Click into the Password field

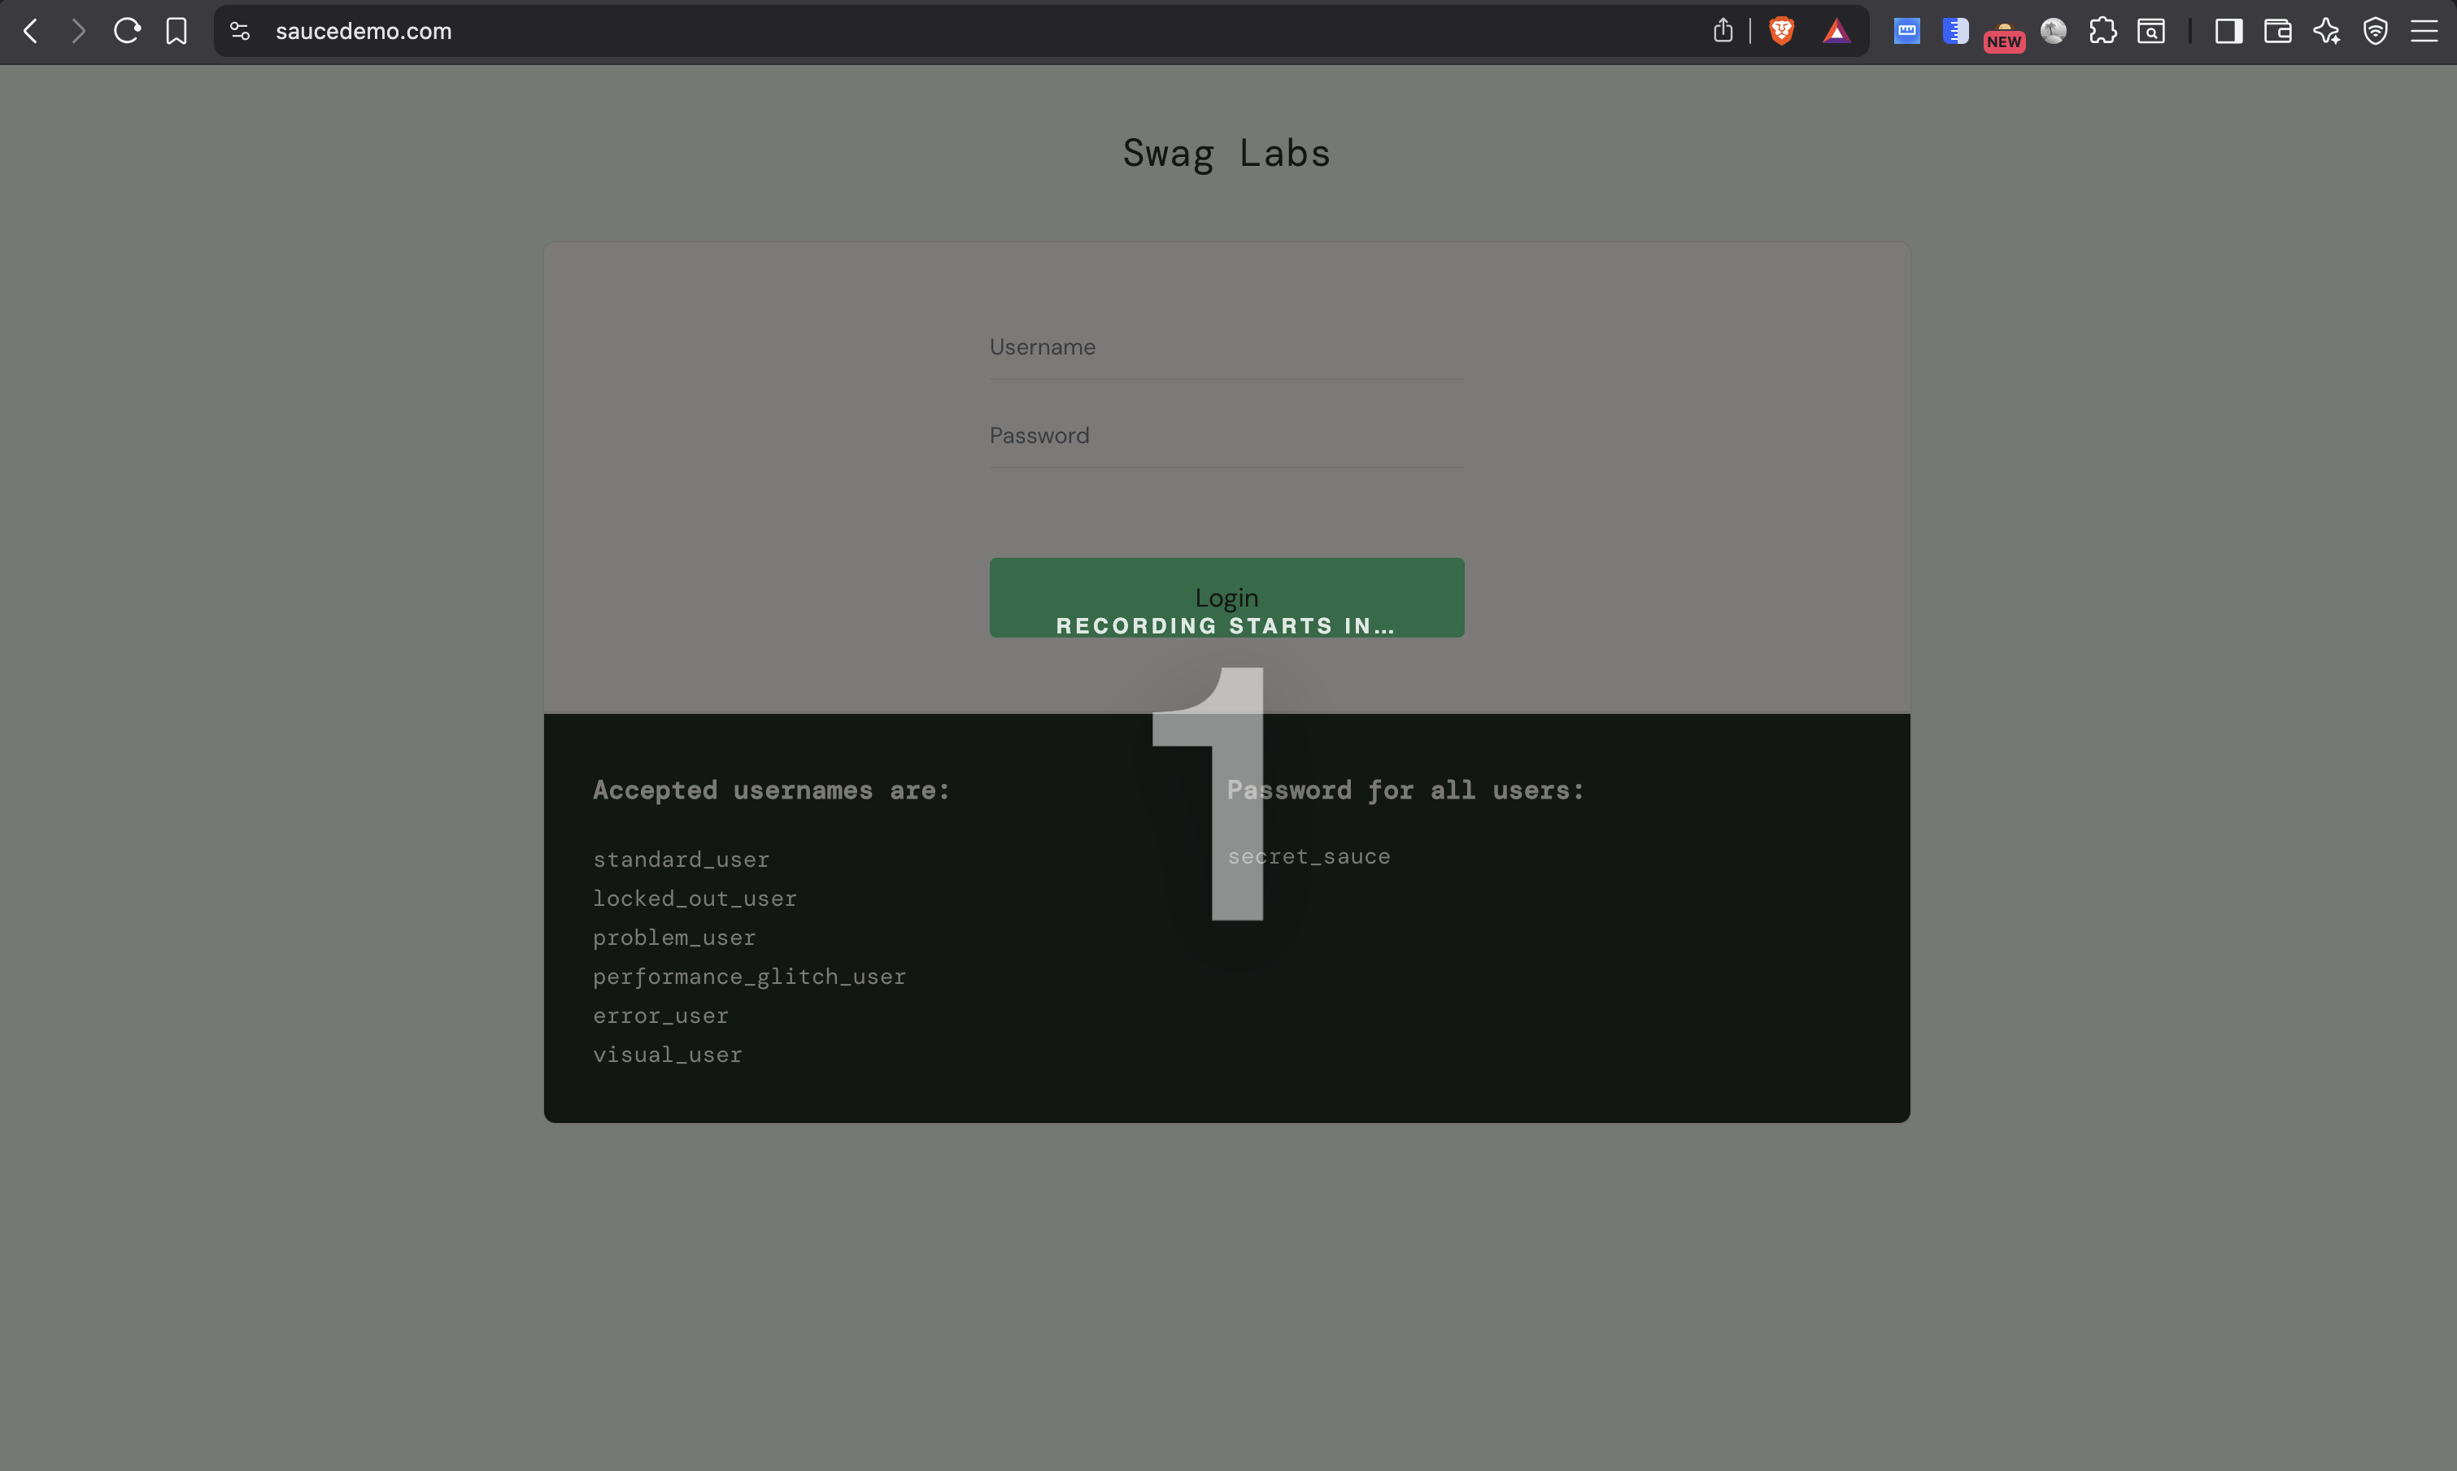(x=1227, y=436)
